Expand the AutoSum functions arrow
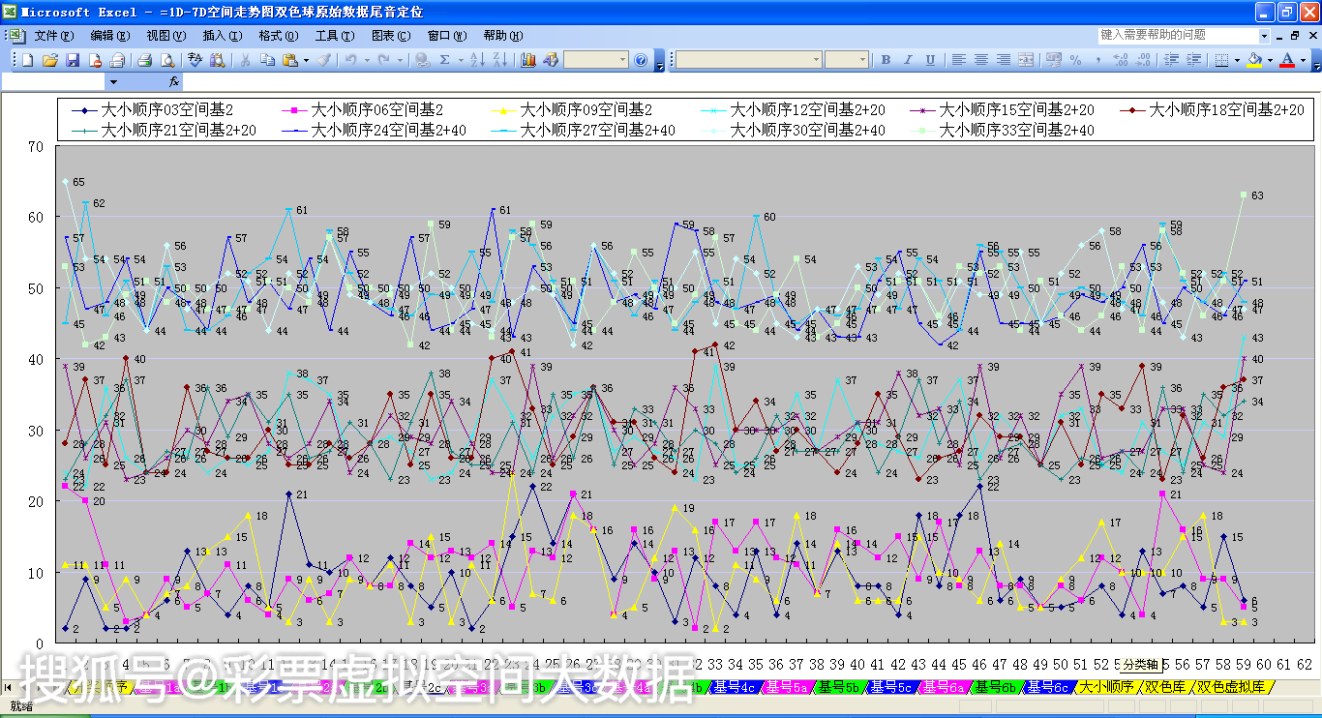This screenshot has width=1322, height=718. [460, 60]
